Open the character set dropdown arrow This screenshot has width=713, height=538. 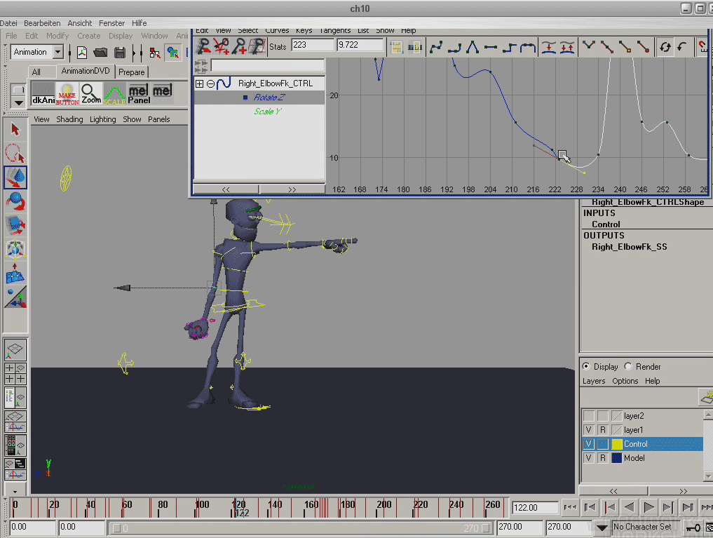click(602, 527)
